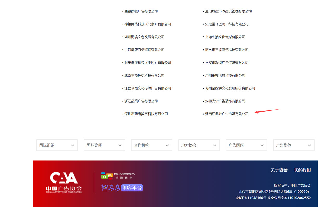Click 深圳市华南数字科技有限公司 entry
Screen dimensions: 333x207
click(x=146, y=114)
